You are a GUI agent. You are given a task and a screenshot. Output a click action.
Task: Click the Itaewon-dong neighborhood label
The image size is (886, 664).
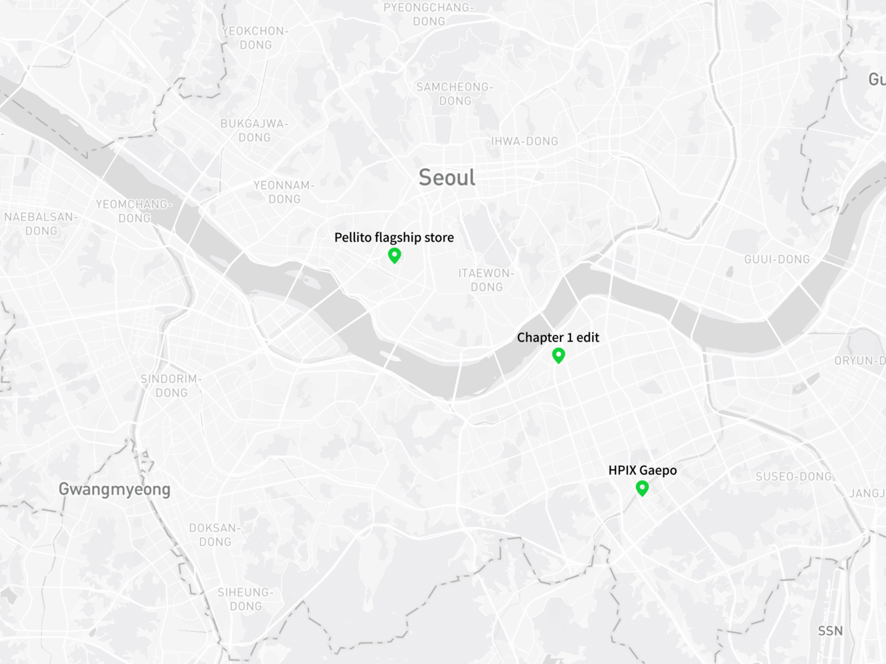(487, 280)
